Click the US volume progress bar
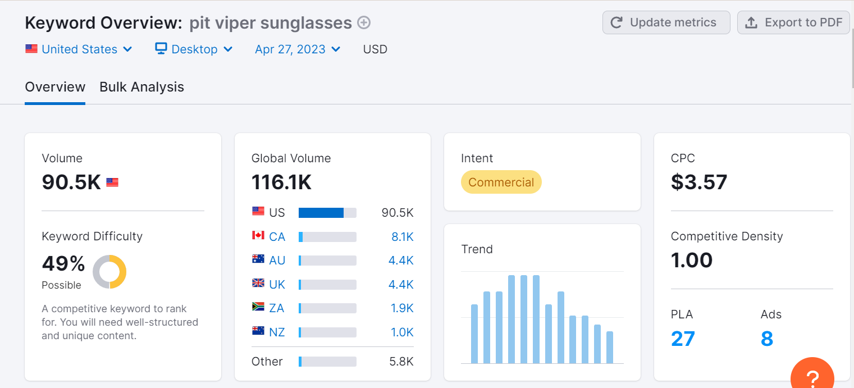Screen dimensions: 854x388 [x=327, y=213]
